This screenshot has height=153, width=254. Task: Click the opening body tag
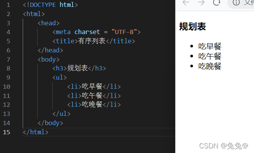pos(49,59)
